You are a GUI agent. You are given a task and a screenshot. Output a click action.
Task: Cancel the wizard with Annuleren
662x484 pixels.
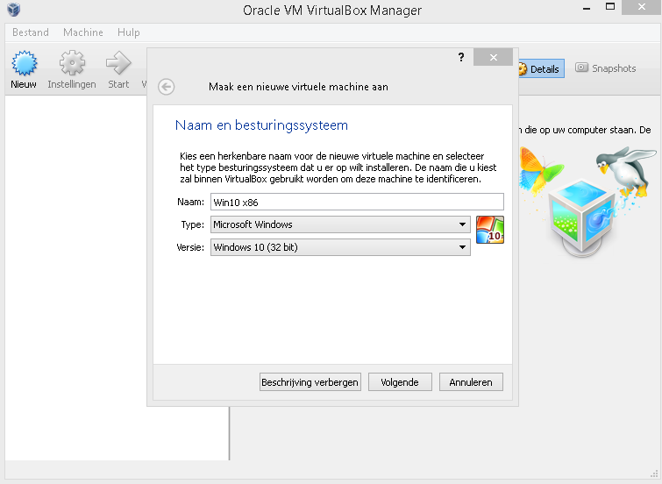click(x=473, y=382)
